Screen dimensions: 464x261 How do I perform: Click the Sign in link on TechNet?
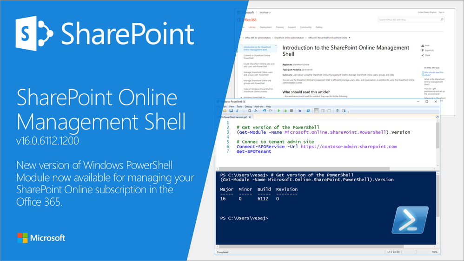(x=441, y=13)
